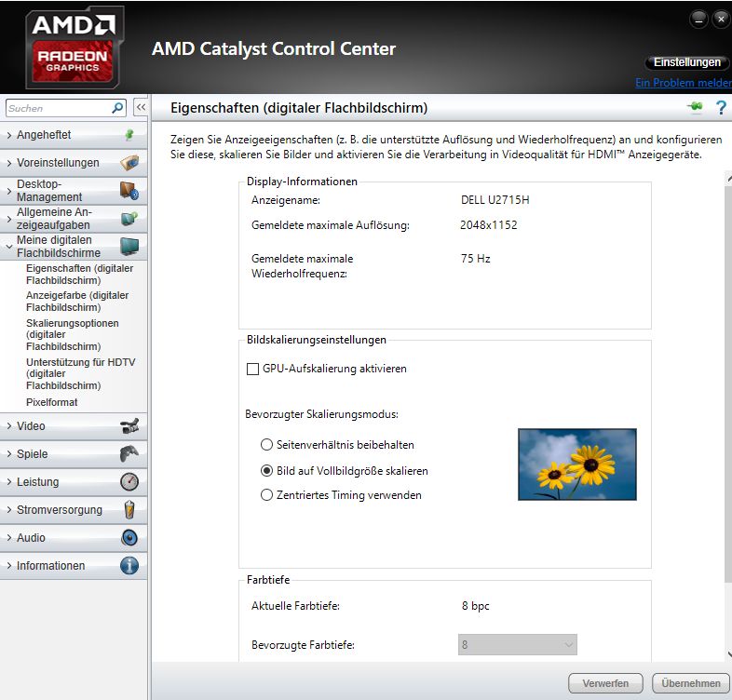Click the green pin icon beside Angeheftet
The image size is (732, 700).
[x=129, y=135]
